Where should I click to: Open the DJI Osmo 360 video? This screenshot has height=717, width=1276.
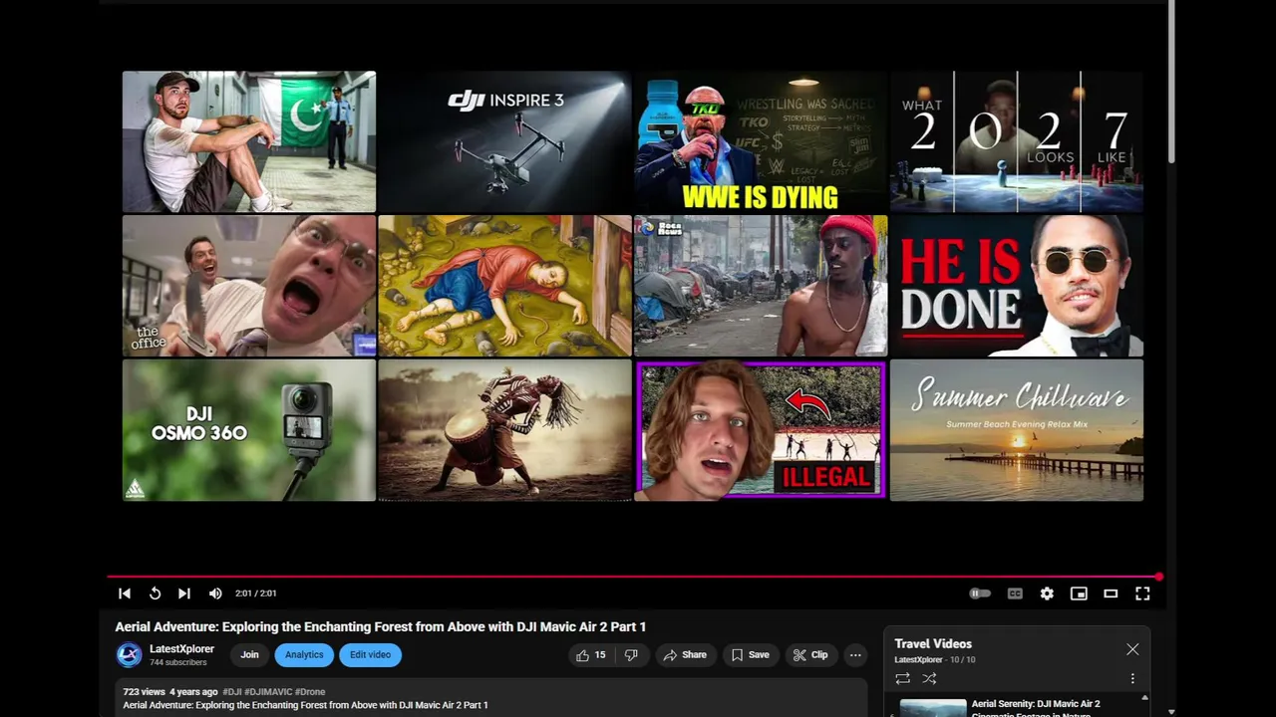249,430
